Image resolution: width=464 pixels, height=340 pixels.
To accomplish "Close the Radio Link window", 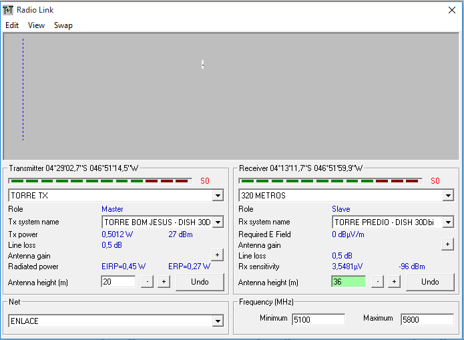I will coord(451,10).
